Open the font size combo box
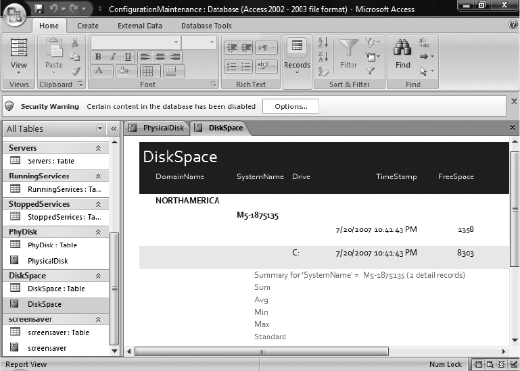Screen dimensions: 520x371 pyautogui.click(x=199, y=43)
